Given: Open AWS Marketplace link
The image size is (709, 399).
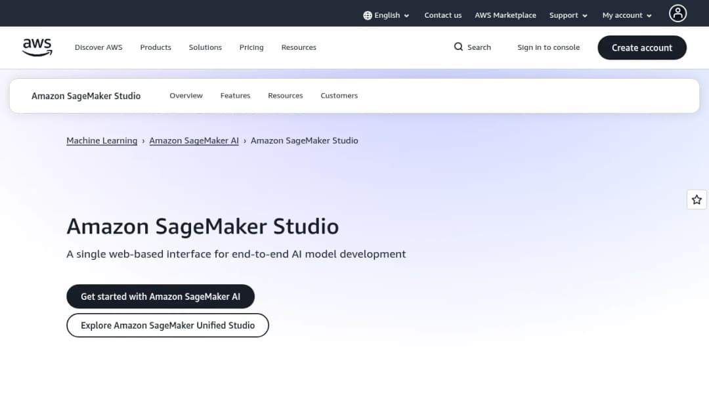Looking at the screenshot, I should (505, 15).
